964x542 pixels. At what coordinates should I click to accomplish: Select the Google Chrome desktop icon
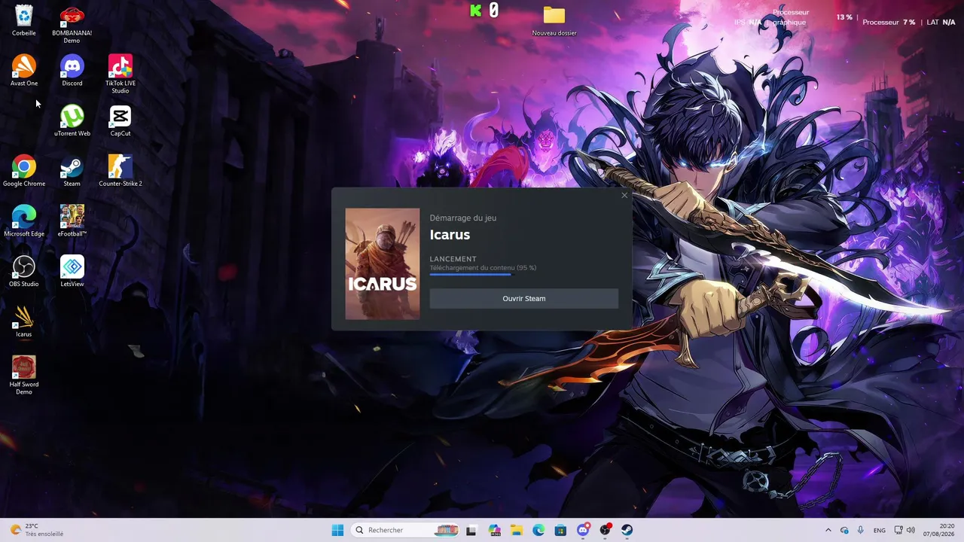point(24,171)
